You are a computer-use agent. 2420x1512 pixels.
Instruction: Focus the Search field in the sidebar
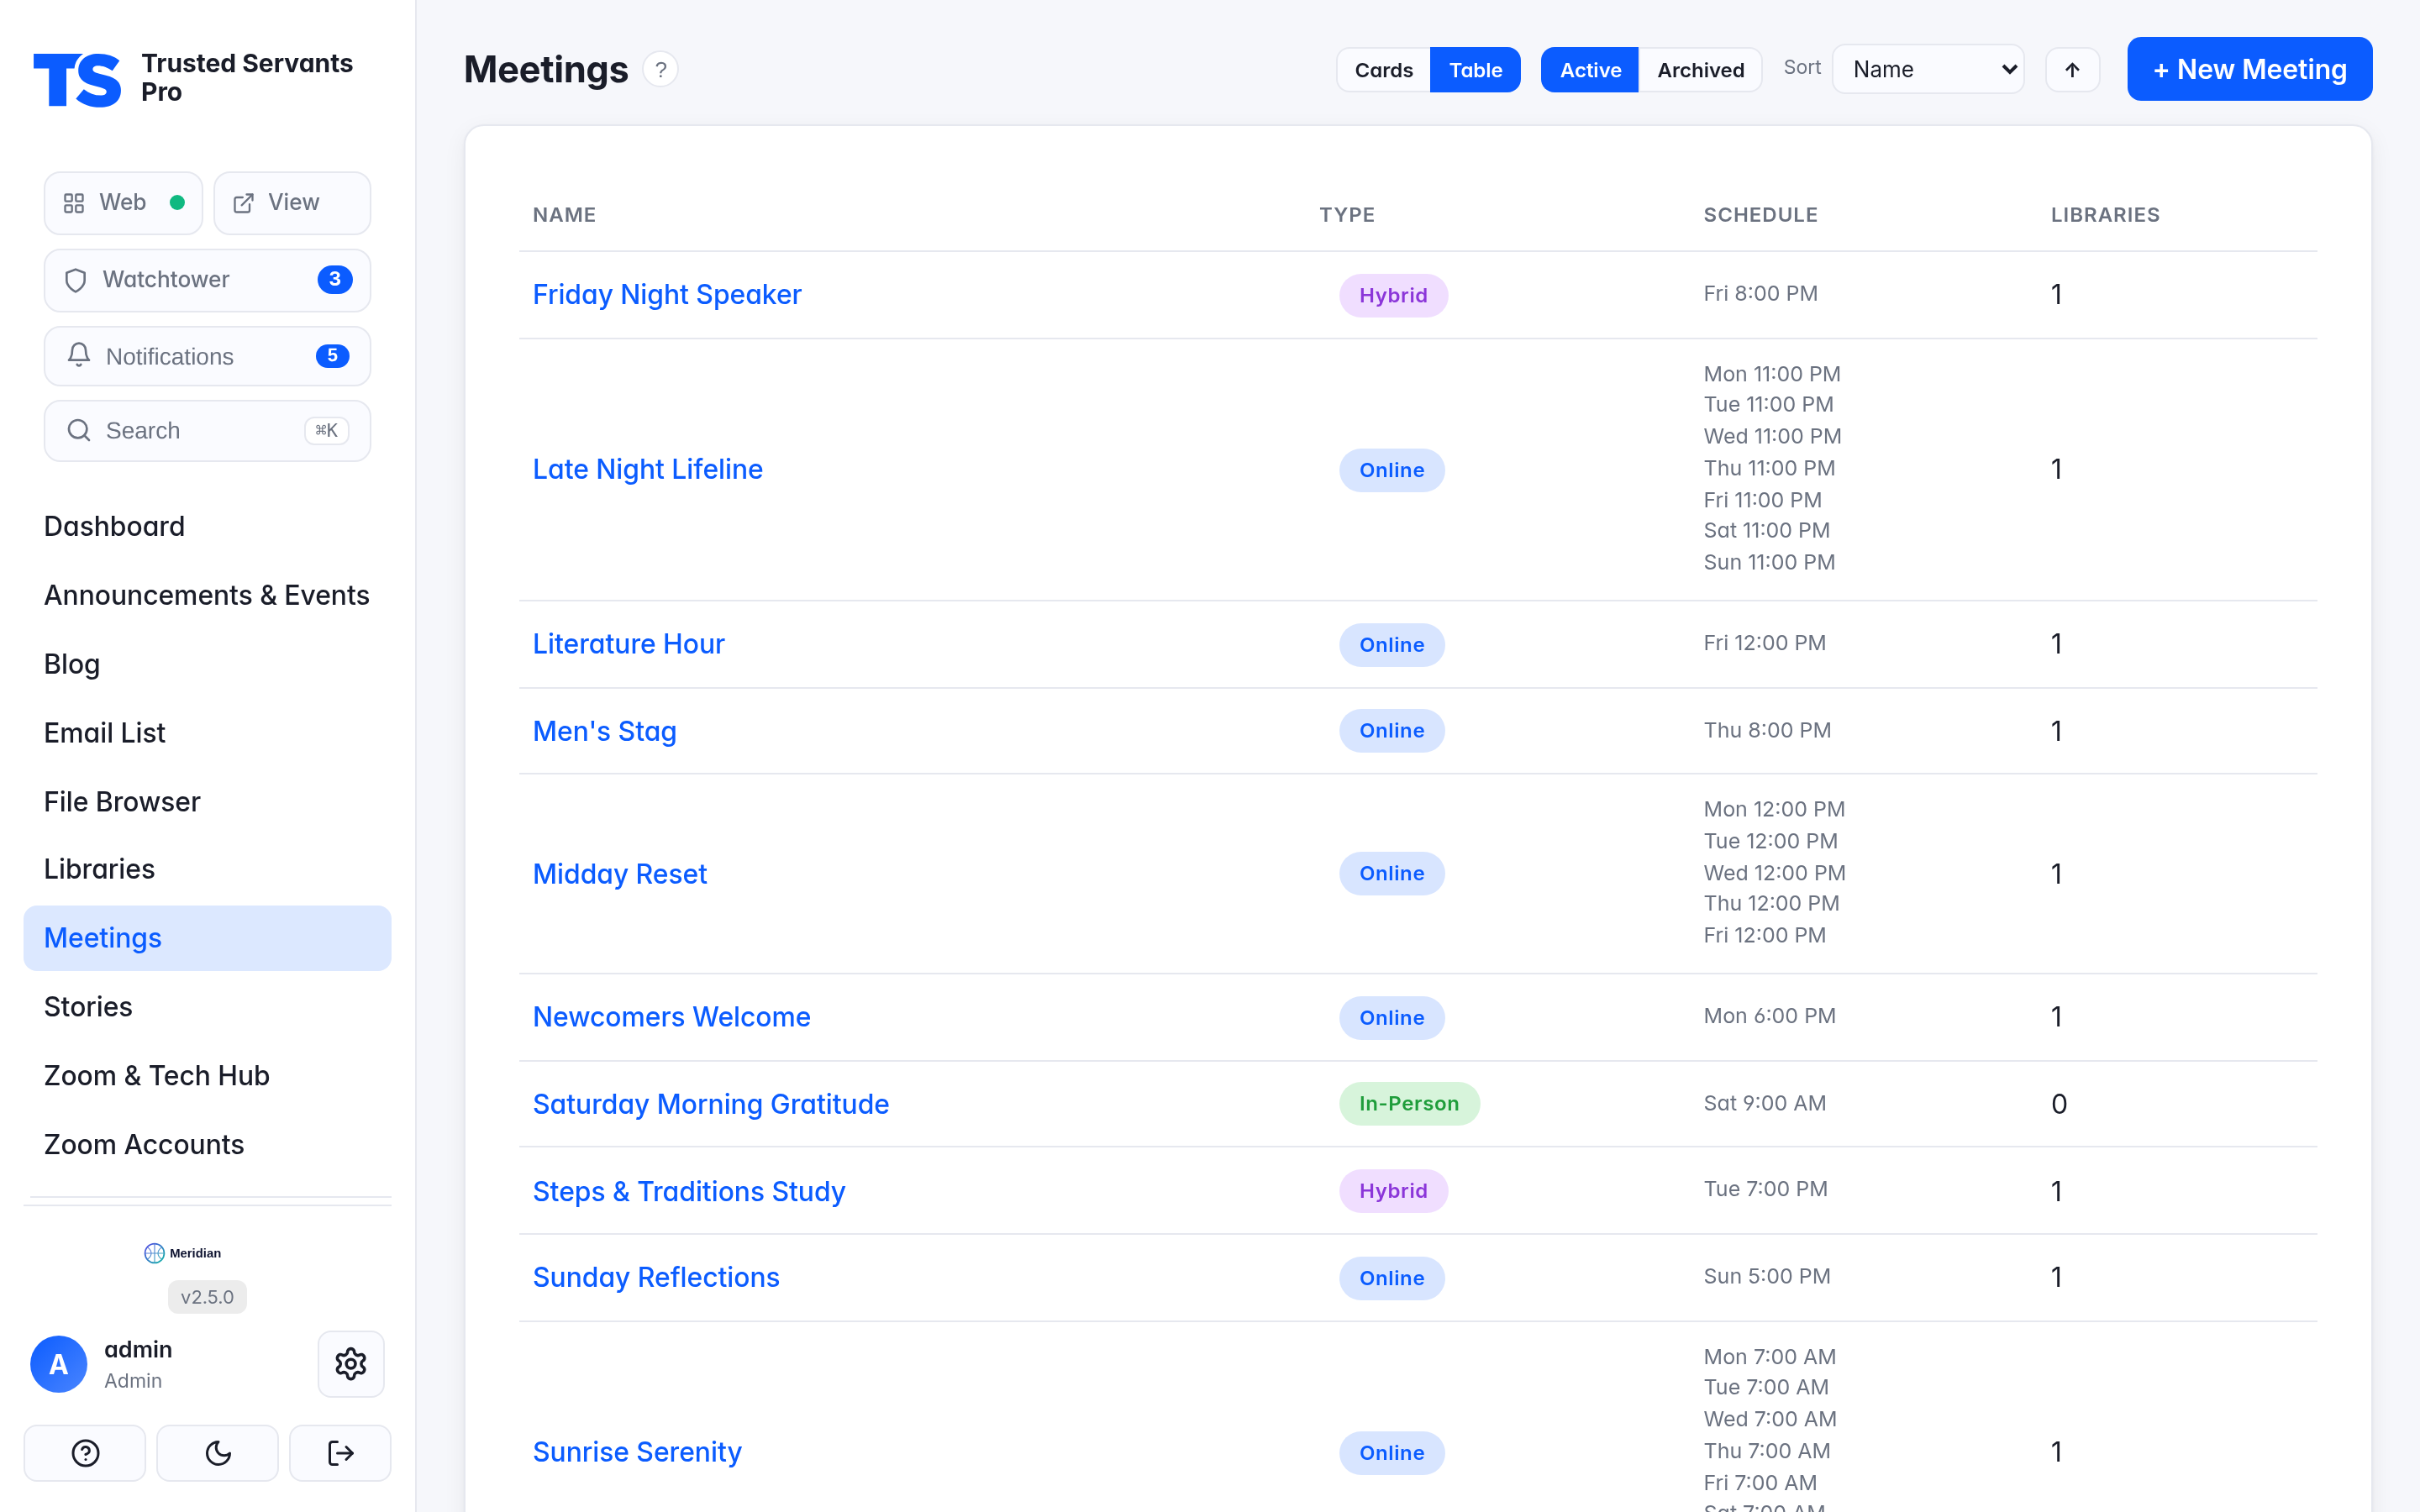click(207, 431)
